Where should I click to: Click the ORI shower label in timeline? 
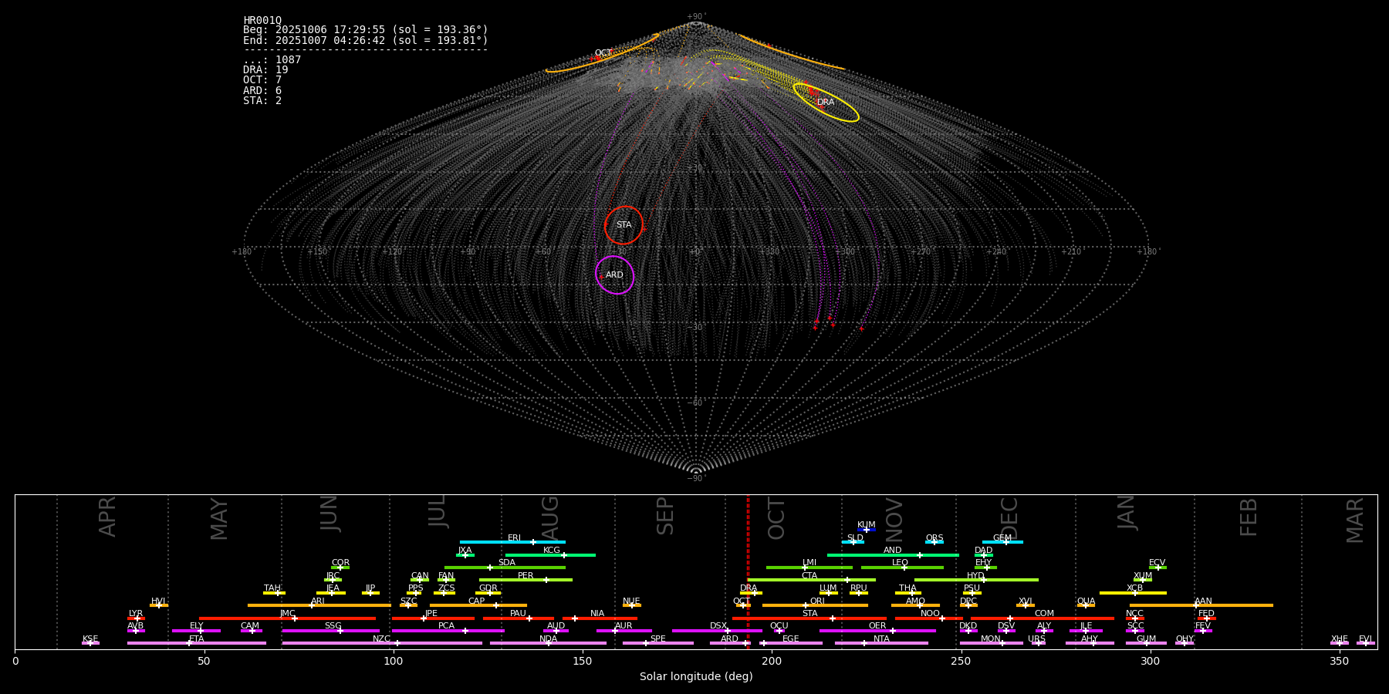pos(817,601)
